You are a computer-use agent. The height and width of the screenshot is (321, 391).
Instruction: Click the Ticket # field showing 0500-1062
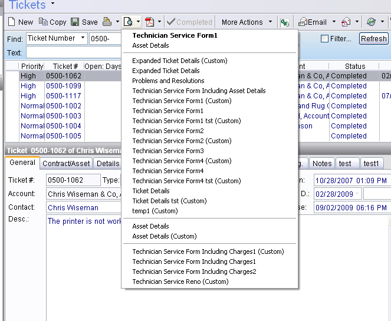73,180
